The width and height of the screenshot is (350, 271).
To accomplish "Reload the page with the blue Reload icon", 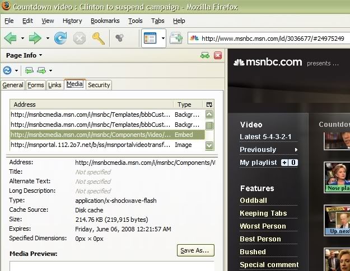I will click(x=60, y=38).
